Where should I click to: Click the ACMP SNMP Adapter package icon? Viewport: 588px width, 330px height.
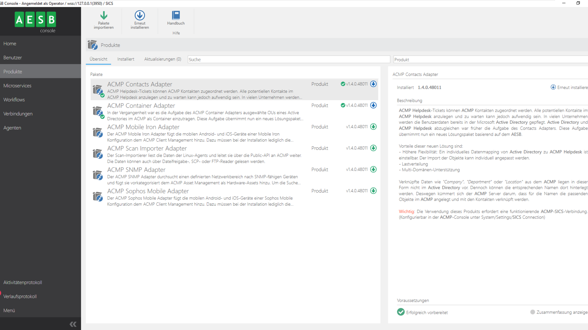(x=98, y=175)
